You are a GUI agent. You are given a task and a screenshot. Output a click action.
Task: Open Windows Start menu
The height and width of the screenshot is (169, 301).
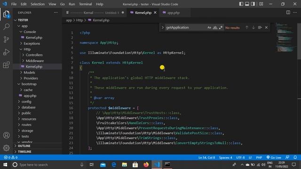[x=5, y=165]
